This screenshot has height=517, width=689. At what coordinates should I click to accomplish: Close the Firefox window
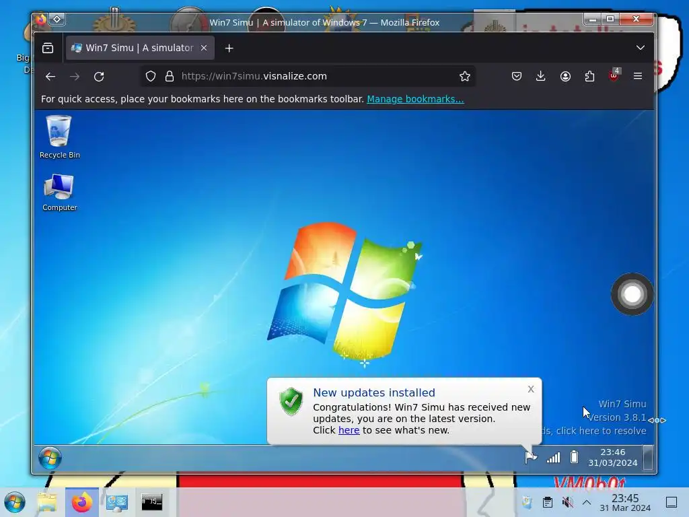click(x=637, y=19)
